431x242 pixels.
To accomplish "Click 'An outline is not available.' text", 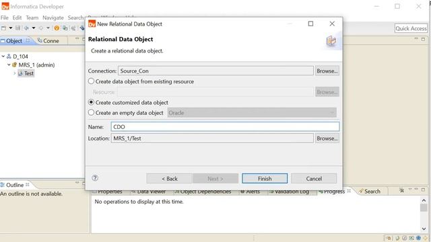I will click(31, 194).
